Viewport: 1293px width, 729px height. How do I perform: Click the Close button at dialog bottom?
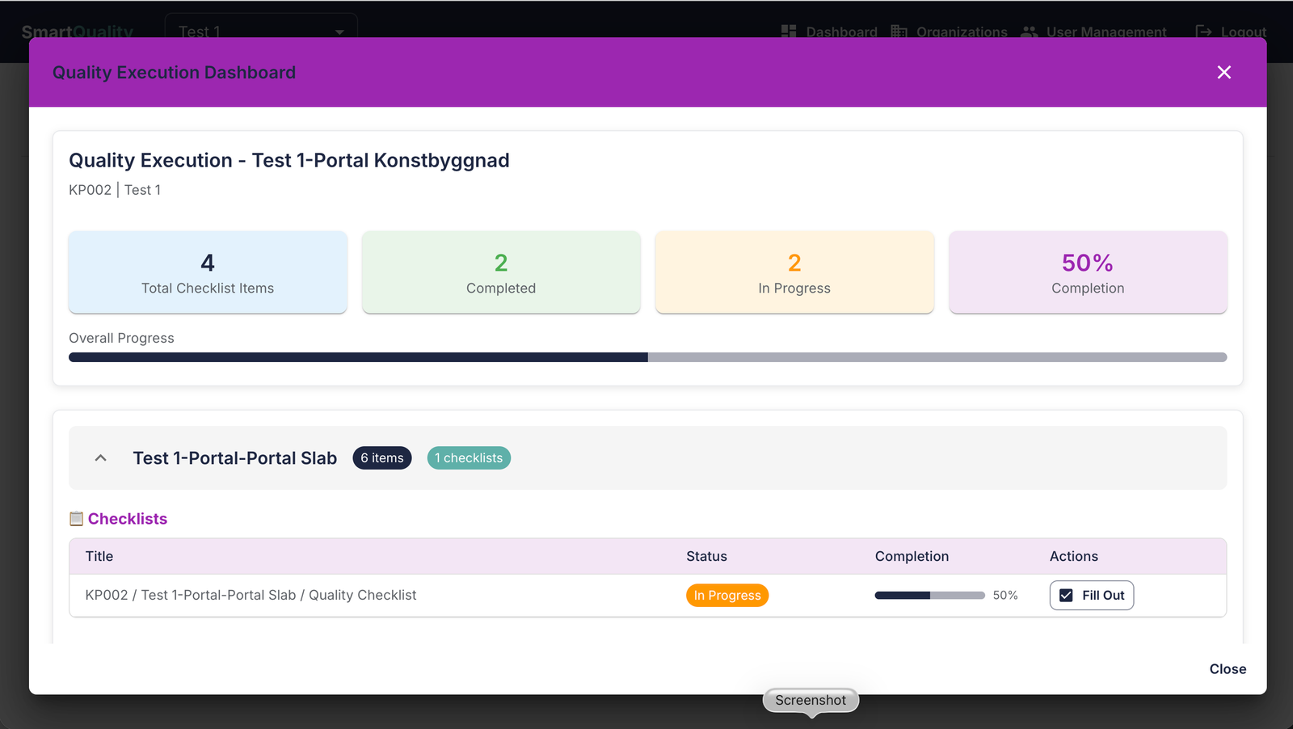click(x=1228, y=669)
